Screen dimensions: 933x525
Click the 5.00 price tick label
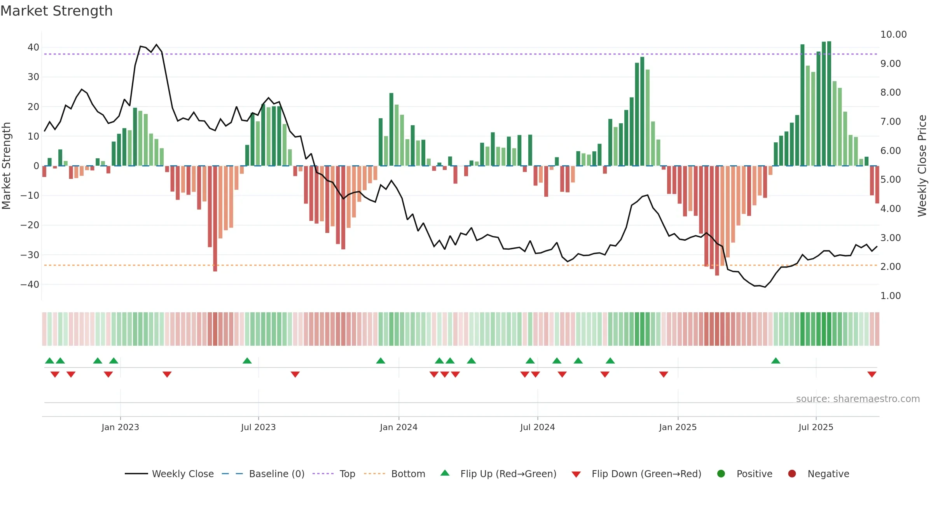[890, 180]
